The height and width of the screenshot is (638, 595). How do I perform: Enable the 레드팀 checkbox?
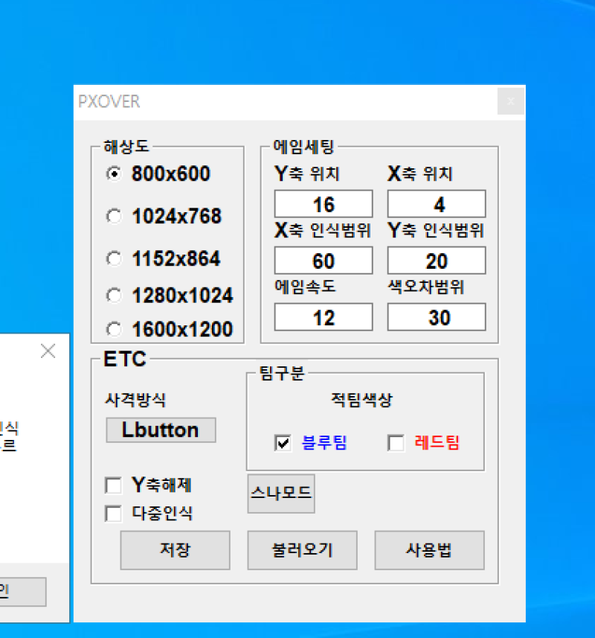point(396,444)
